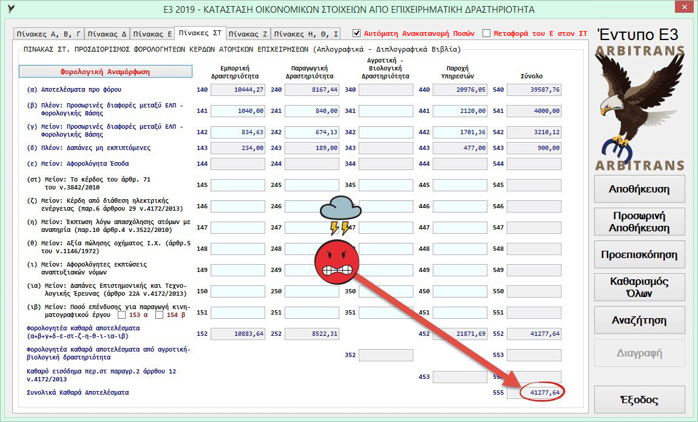698x422 pixels.
Task: Focus field 241 with value 840,00
Action: [312, 111]
